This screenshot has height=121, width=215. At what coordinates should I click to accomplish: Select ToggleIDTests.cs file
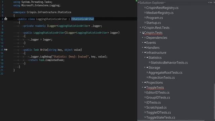[159, 113]
